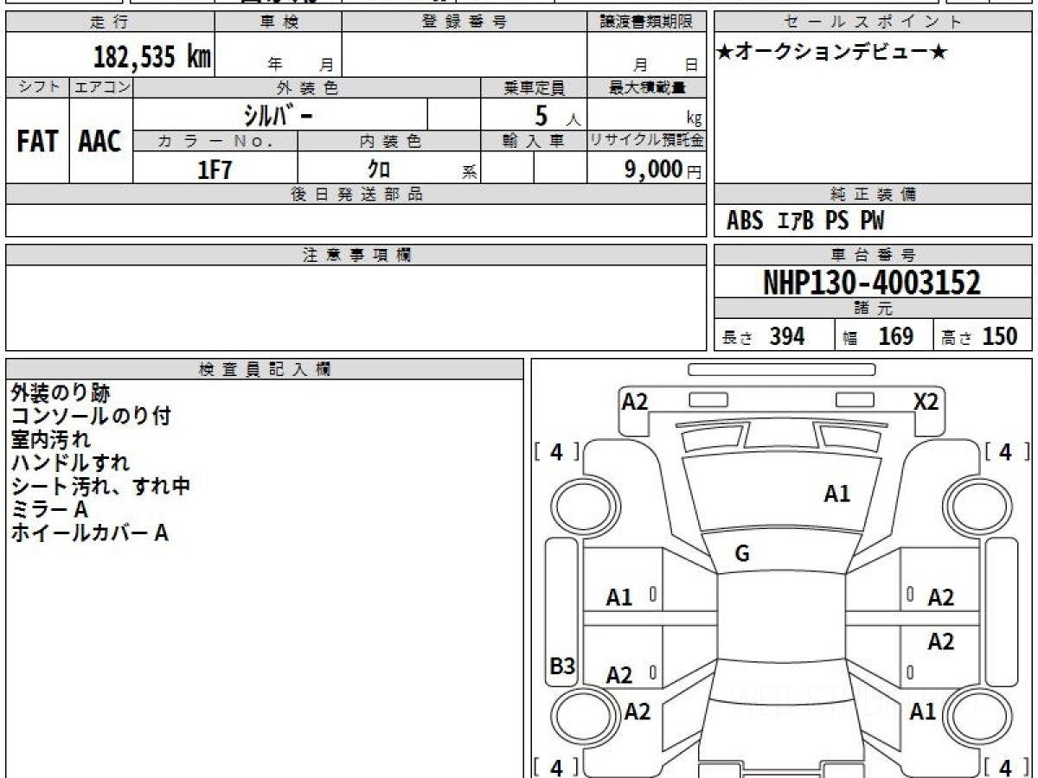Select the note ハンドルすれ
Viewport: 1038px width, 778px height.
point(70,462)
